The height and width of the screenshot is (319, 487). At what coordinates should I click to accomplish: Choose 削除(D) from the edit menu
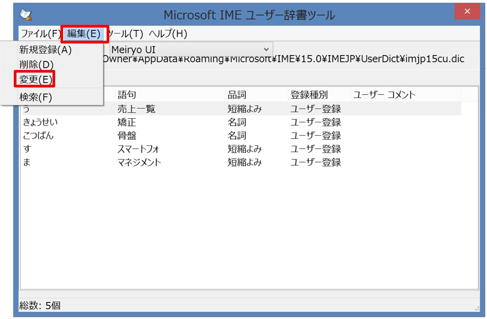click(36, 65)
